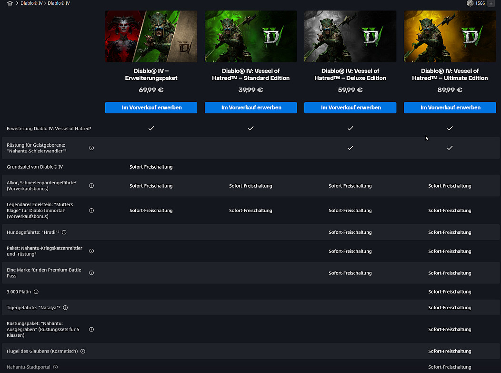Open info icon for Alkor Schneeleopardengefährte
Image resolution: width=501 pixels, height=373 pixels.
(x=91, y=186)
